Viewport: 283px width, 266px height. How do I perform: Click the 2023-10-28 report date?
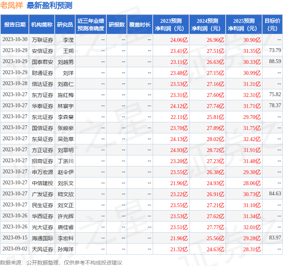click(15, 84)
